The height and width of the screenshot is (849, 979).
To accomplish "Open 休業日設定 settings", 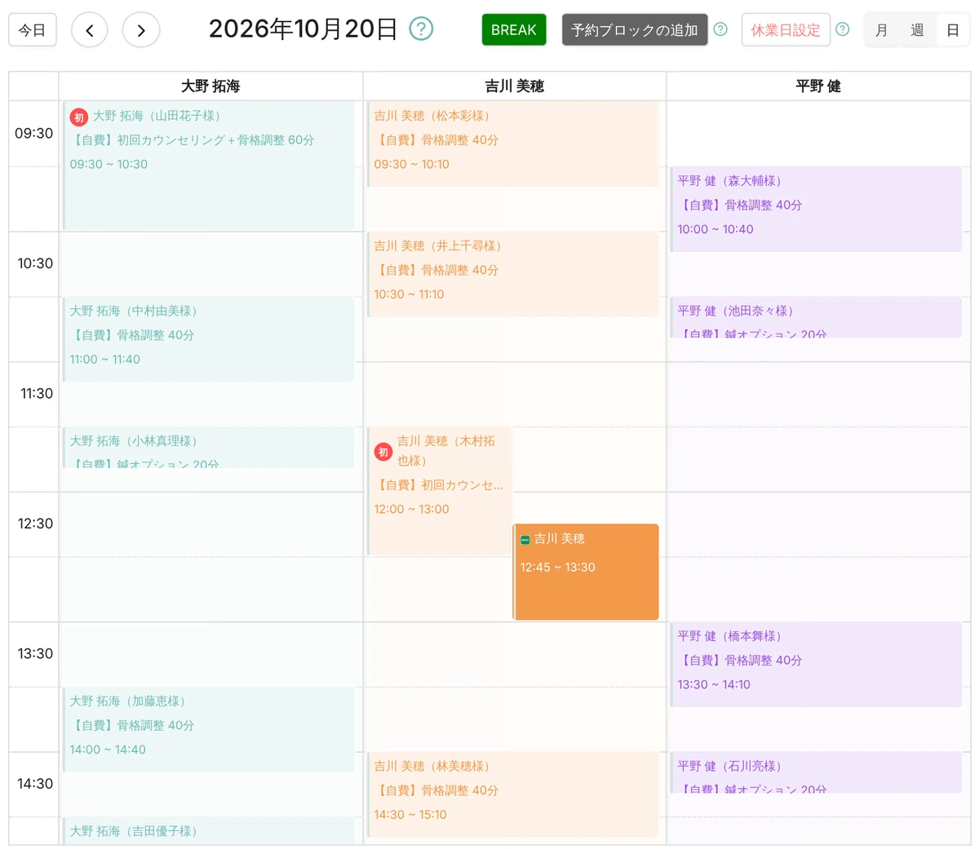I will coord(786,30).
